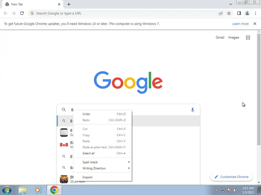Select the 2023 film suggestion thumbnail
Viewport: 261px width, 195px height.
tap(64, 179)
